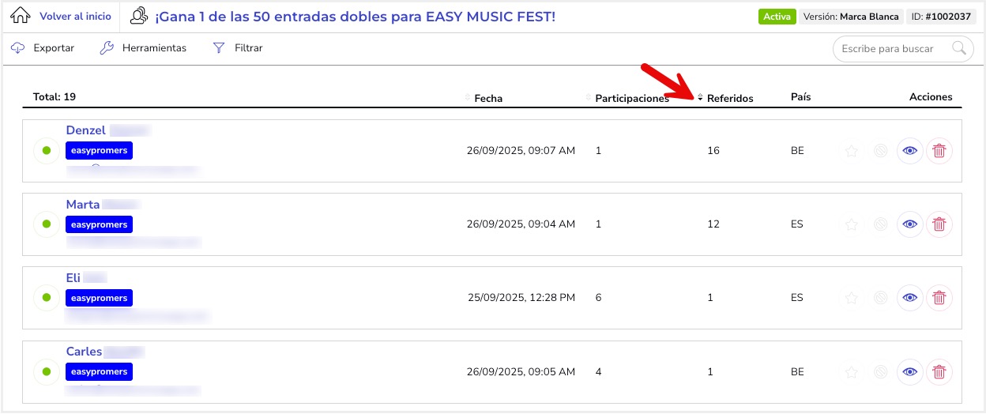Click the magnifier icon in the search box
This screenshot has height=414, width=986.
coord(958,49)
